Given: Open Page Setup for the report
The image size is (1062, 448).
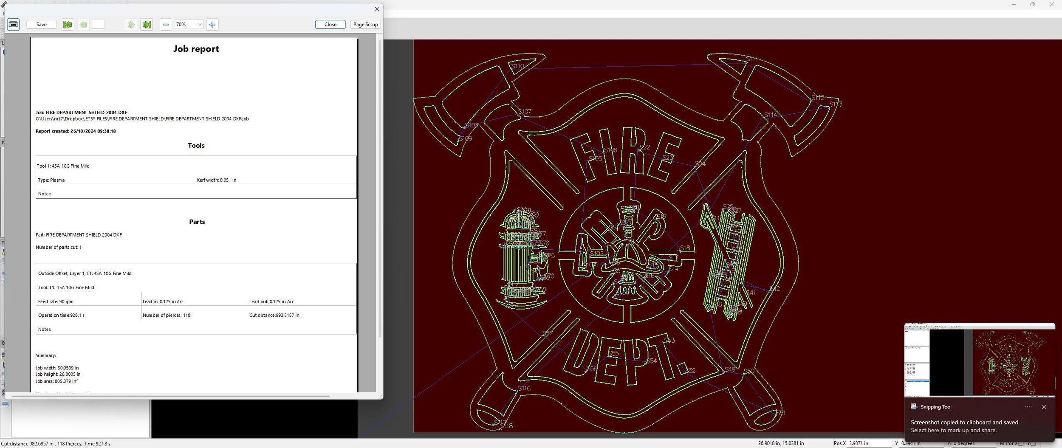Looking at the screenshot, I should (x=365, y=24).
